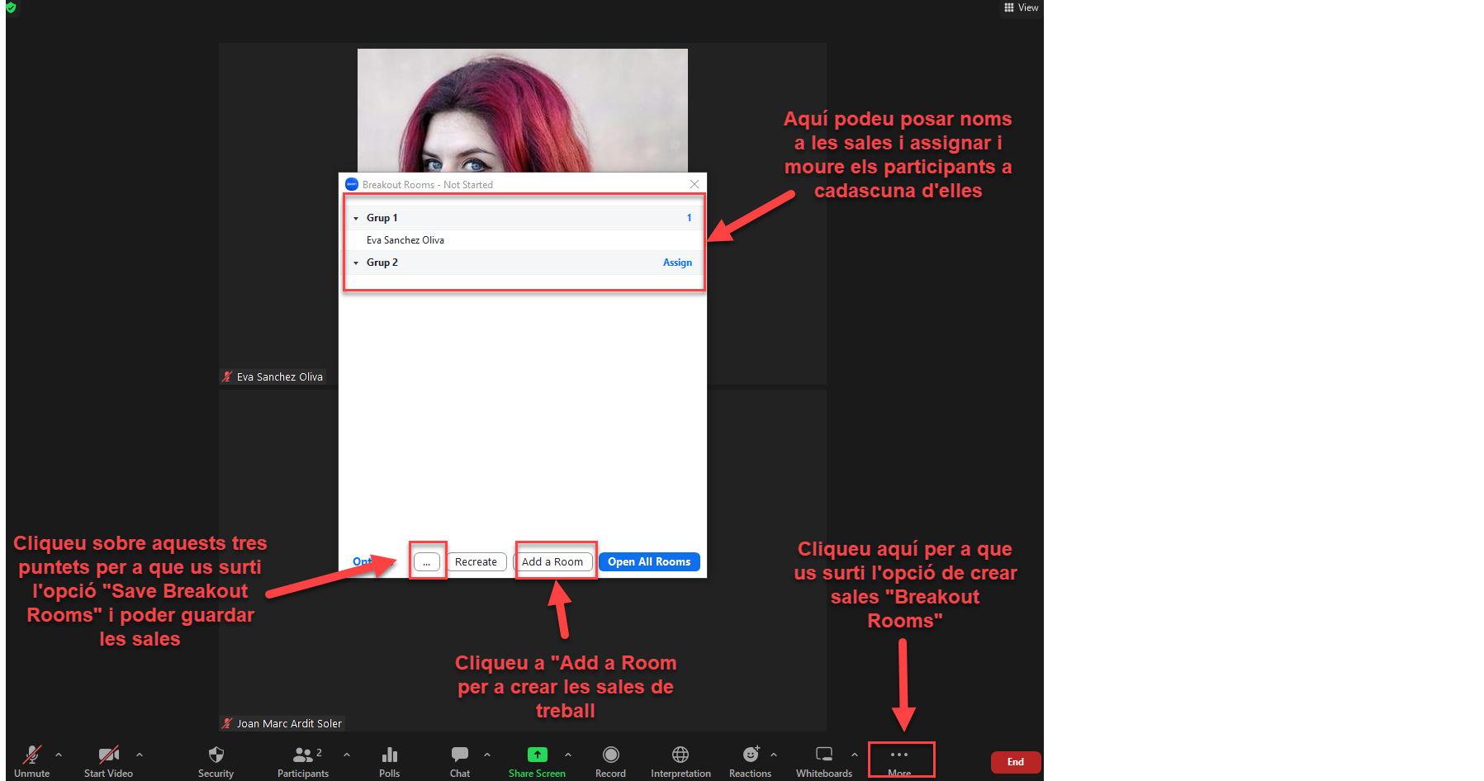The height and width of the screenshot is (781, 1484).
Task: Collapse the Grup 1 room list
Action: point(356,219)
